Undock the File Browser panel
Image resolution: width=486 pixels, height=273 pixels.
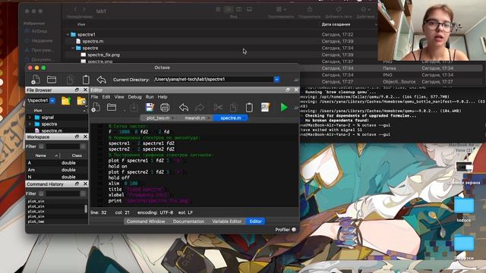(77, 89)
